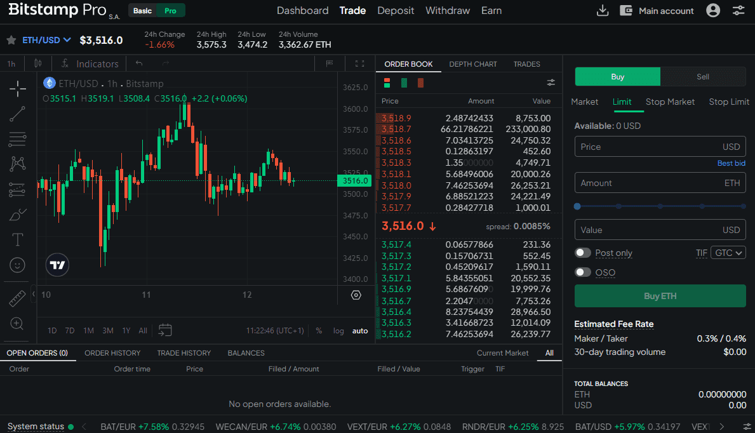Open the Indicators menu
755x433 pixels.
[90, 63]
